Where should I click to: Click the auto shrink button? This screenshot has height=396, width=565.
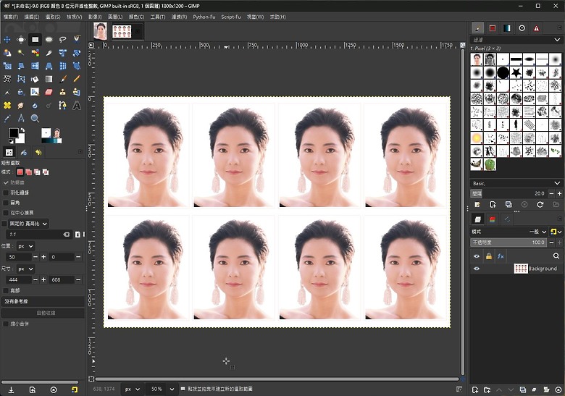pyautogui.click(x=43, y=313)
